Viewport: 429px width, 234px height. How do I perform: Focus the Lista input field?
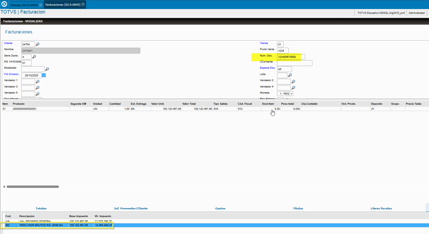point(282,75)
